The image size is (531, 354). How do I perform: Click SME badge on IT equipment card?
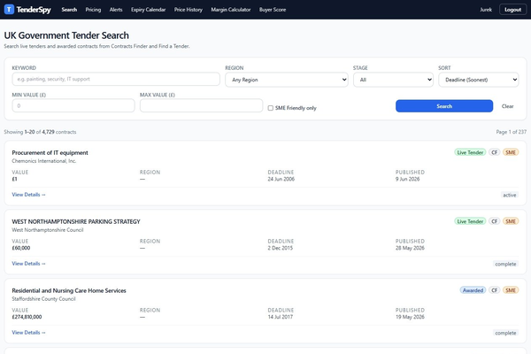tap(511, 152)
